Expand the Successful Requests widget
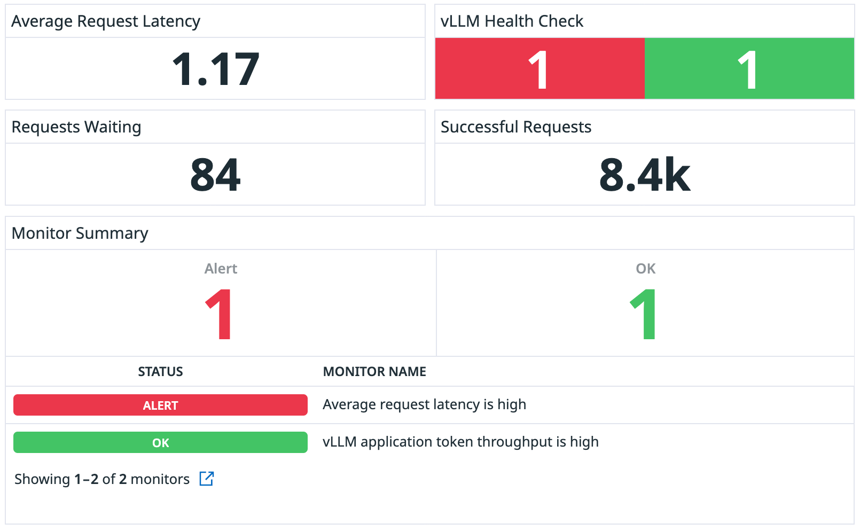The width and height of the screenshot is (860, 531). [516, 127]
